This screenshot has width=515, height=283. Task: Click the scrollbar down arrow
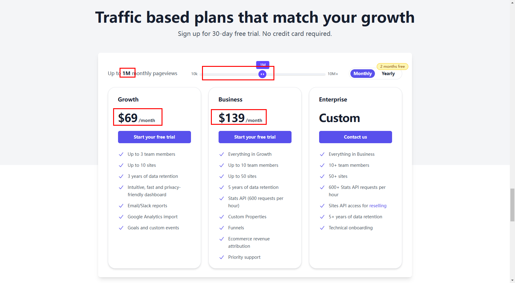coord(512,281)
